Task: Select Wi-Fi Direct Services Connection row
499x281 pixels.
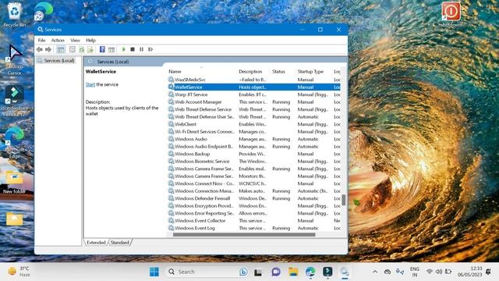Action: click(x=254, y=132)
